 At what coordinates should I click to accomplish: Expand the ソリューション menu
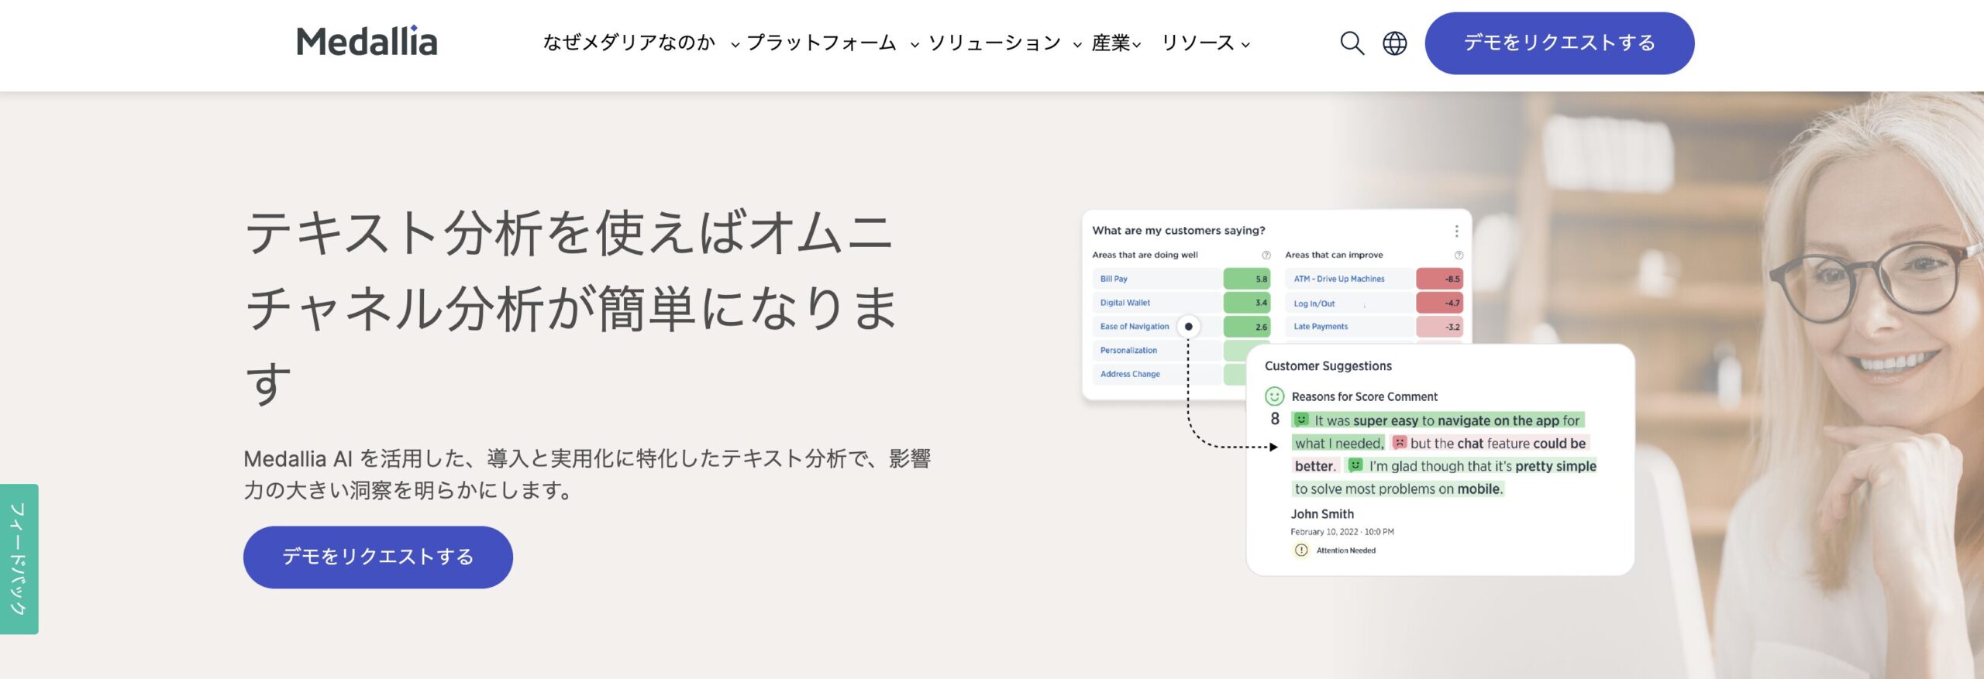(1004, 43)
